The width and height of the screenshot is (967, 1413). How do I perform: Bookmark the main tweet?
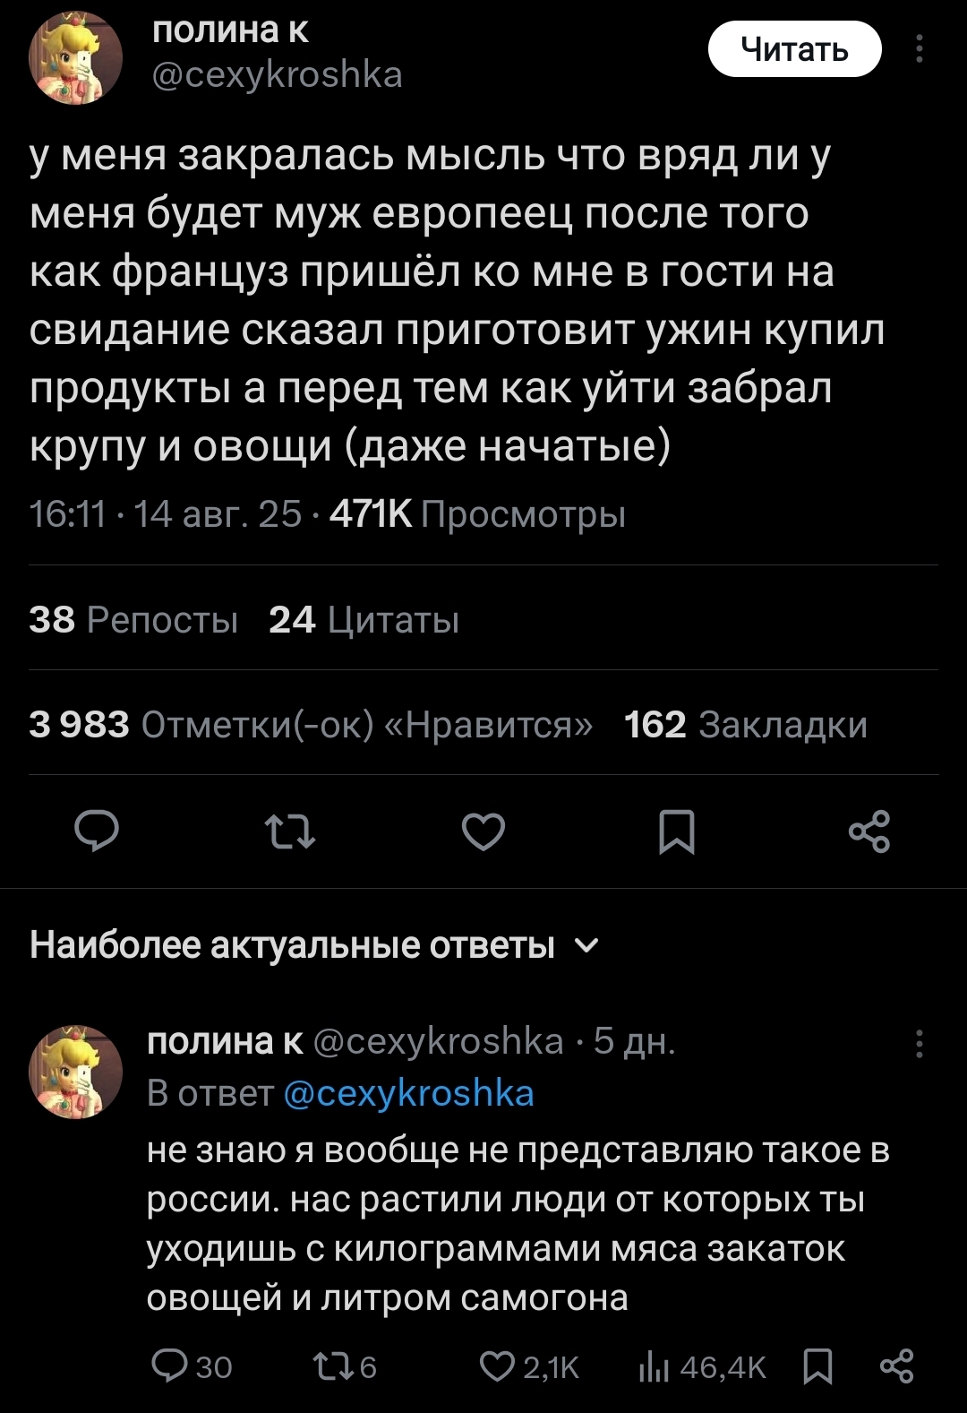tap(676, 831)
